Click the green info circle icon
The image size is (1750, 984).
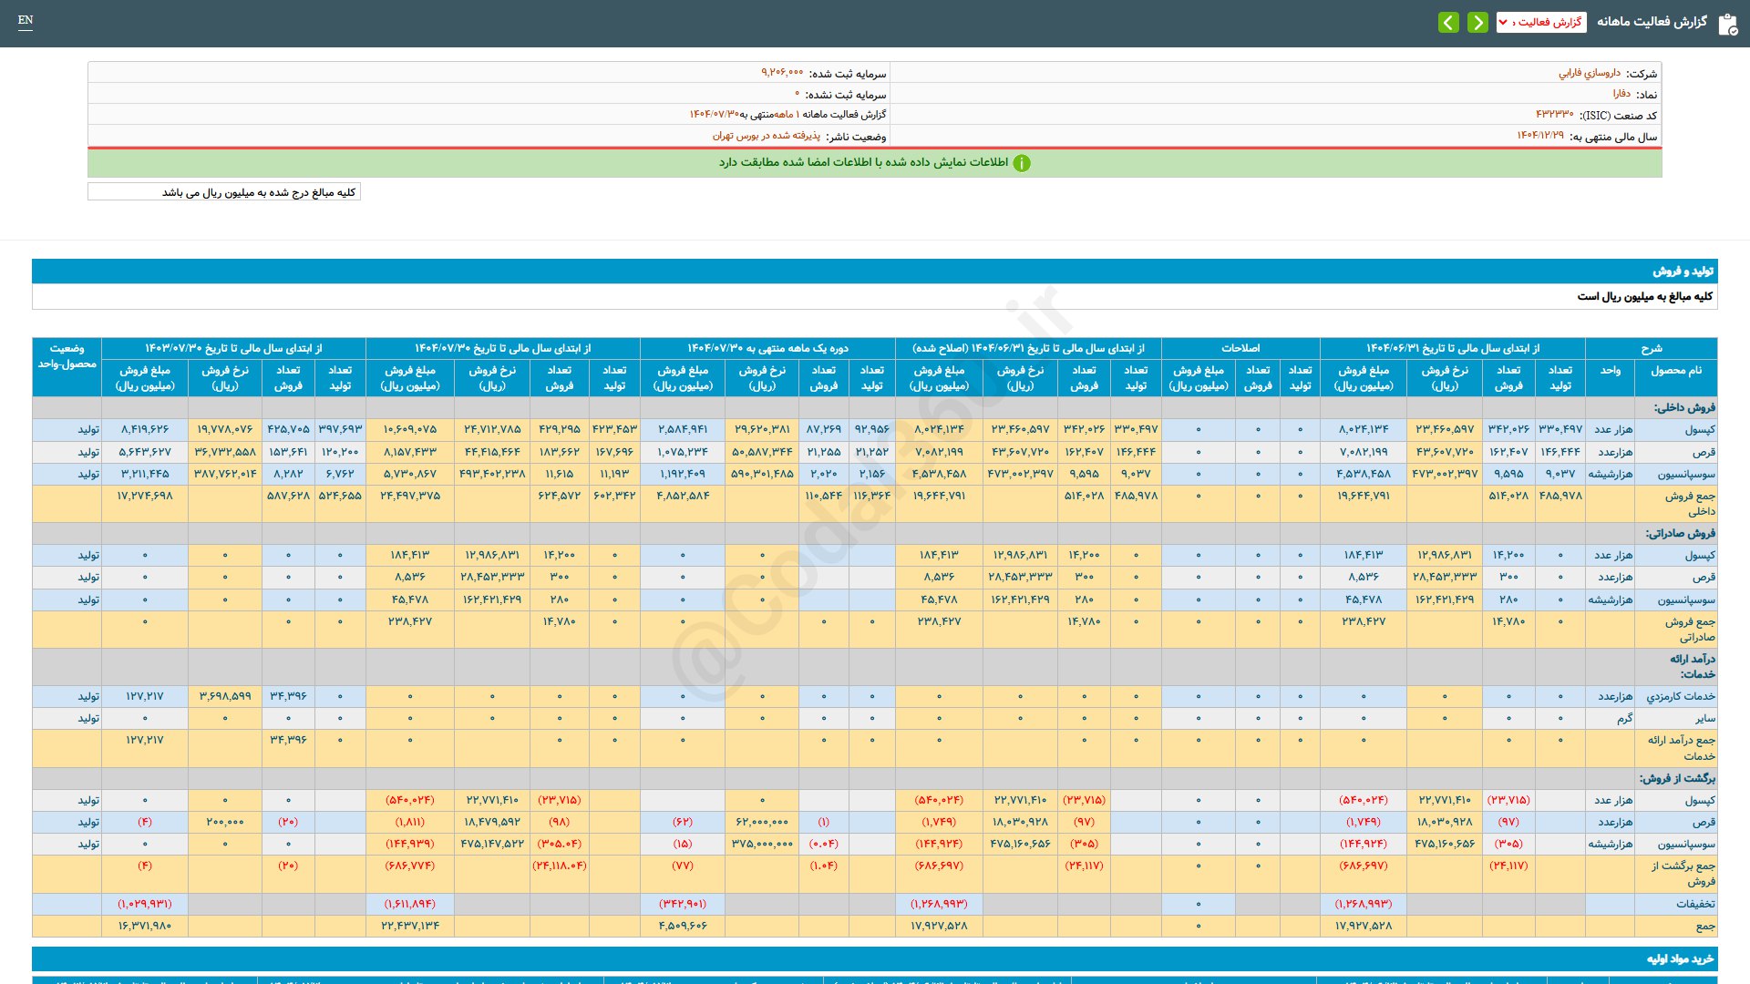point(1022,163)
